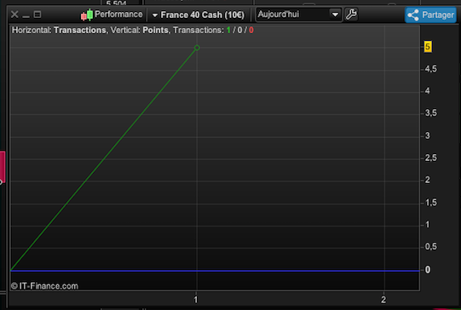Maximize the Performance window
This screenshot has height=310, width=461.
tap(37, 14)
